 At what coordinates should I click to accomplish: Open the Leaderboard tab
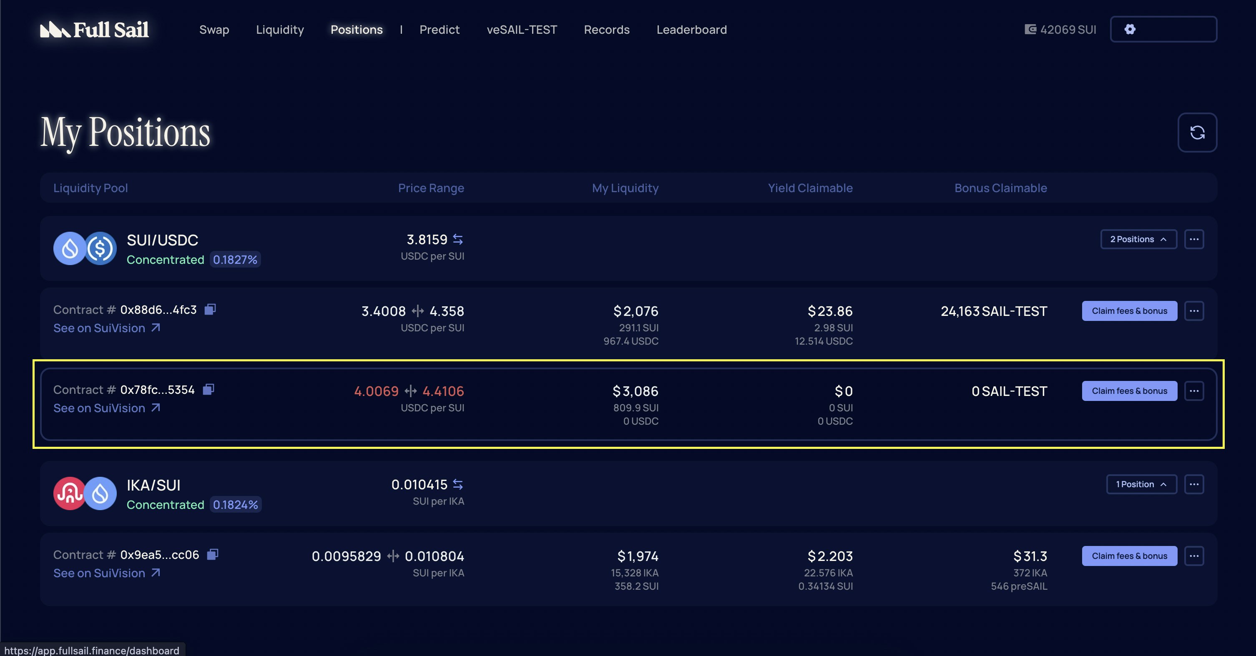691,30
